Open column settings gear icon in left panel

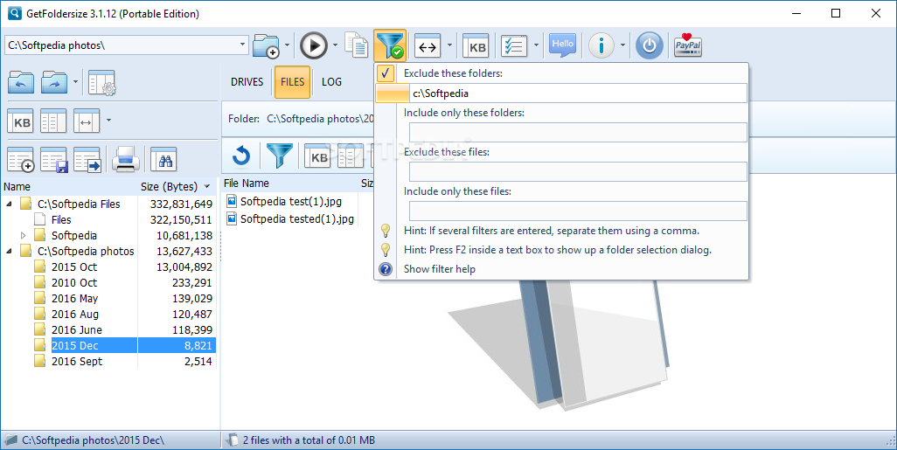(x=102, y=82)
